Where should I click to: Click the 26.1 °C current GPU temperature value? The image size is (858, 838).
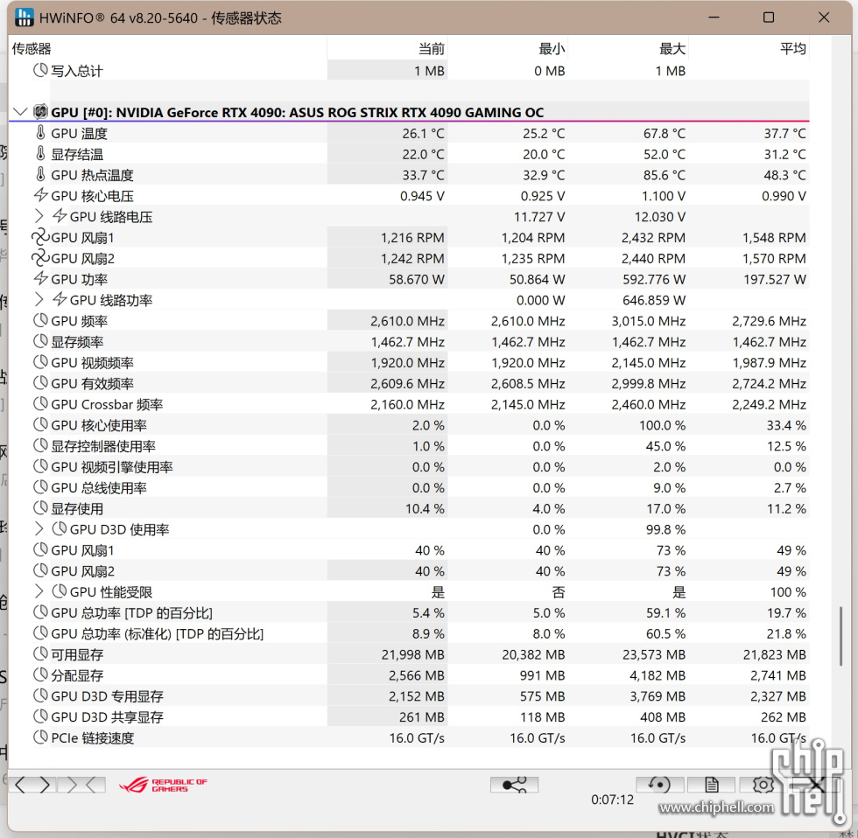pos(423,133)
